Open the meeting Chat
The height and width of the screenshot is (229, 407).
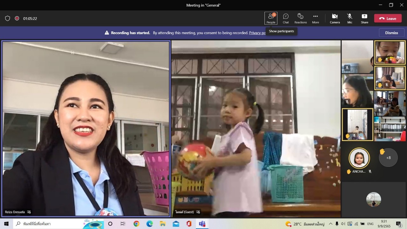pos(286,18)
